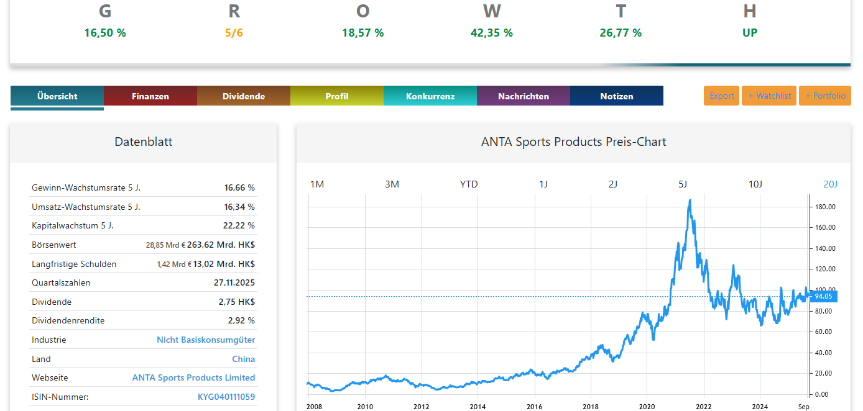Open the Dividende tab
The width and height of the screenshot is (863, 411).
(x=244, y=96)
